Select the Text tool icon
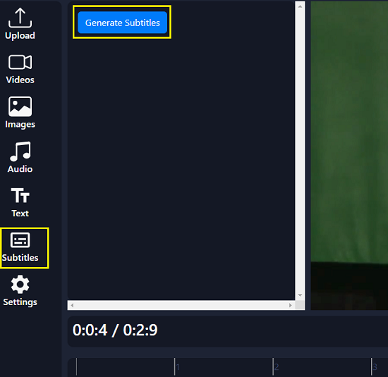The height and width of the screenshot is (377, 388). point(20,195)
